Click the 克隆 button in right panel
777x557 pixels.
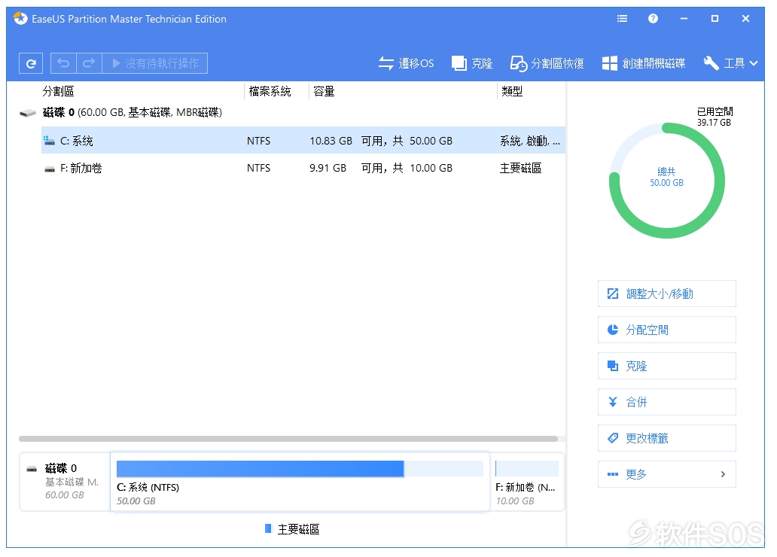(667, 367)
